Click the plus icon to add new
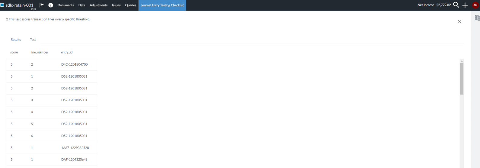This screenshot has height=168, width=480. coord(465,5)
